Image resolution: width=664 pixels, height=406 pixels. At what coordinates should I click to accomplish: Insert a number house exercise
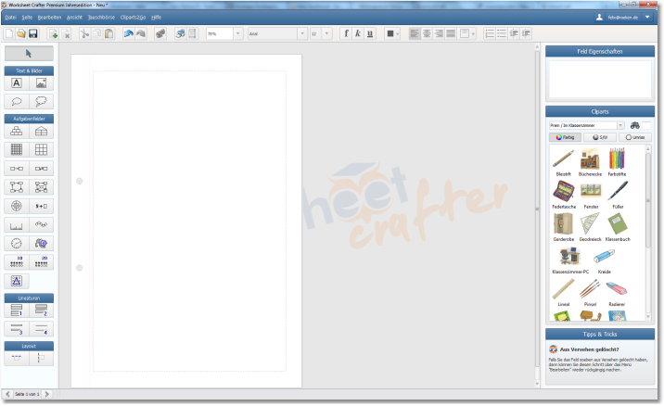41,132
